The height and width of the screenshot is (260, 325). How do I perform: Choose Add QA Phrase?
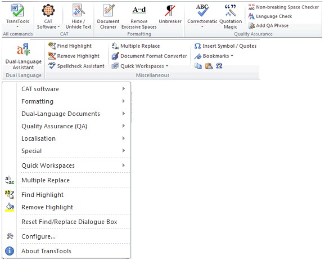[x=268, y=25]
